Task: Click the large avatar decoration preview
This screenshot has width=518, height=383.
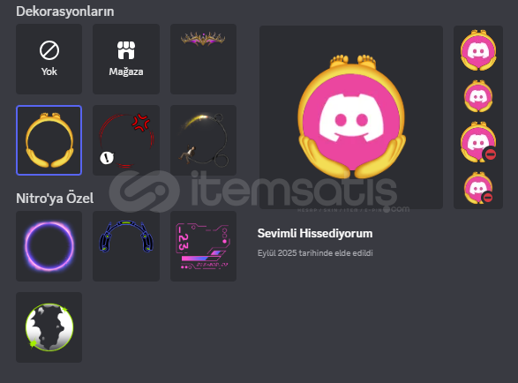Action: (x=351, y=117)
